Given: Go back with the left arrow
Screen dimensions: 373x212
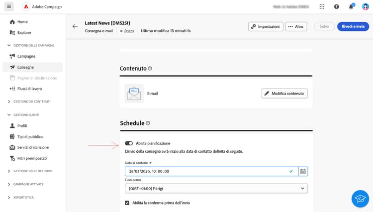Looking at the screenshot, I should (75, 26).
